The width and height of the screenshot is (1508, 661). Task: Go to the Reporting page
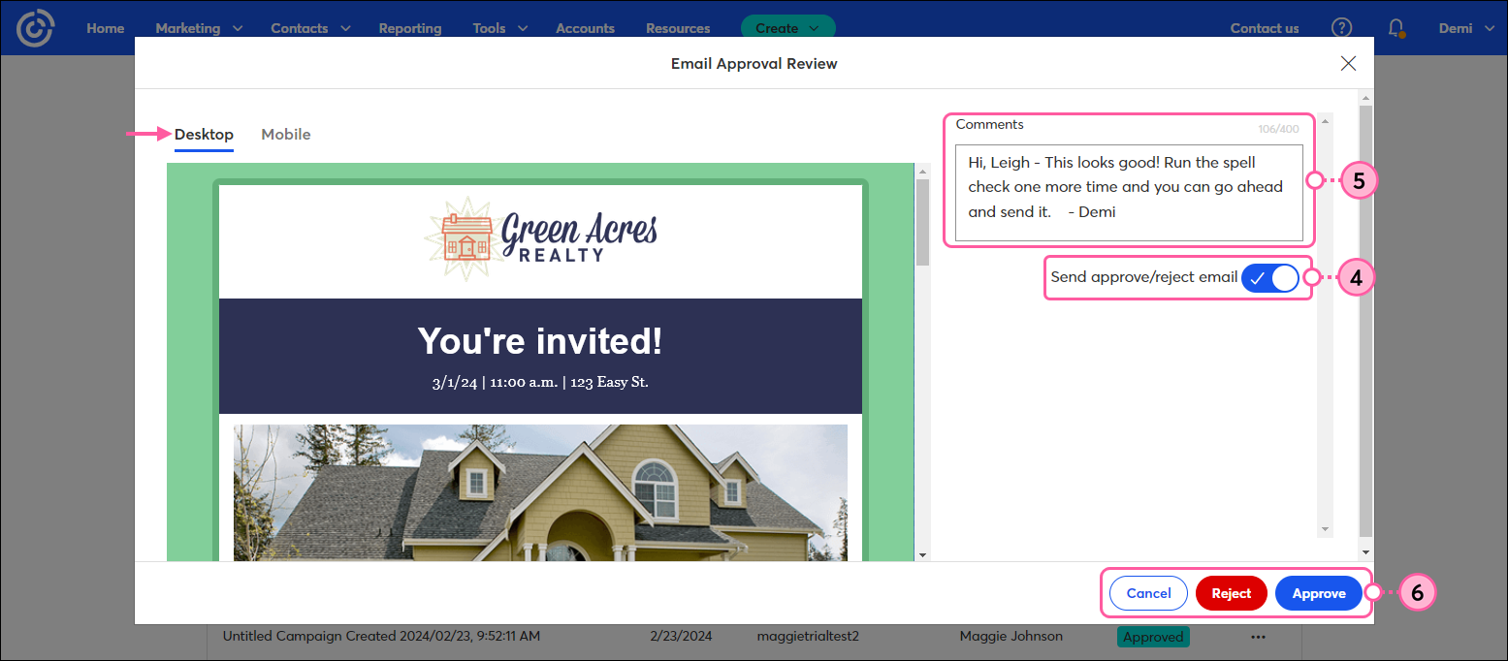[409, 28]
